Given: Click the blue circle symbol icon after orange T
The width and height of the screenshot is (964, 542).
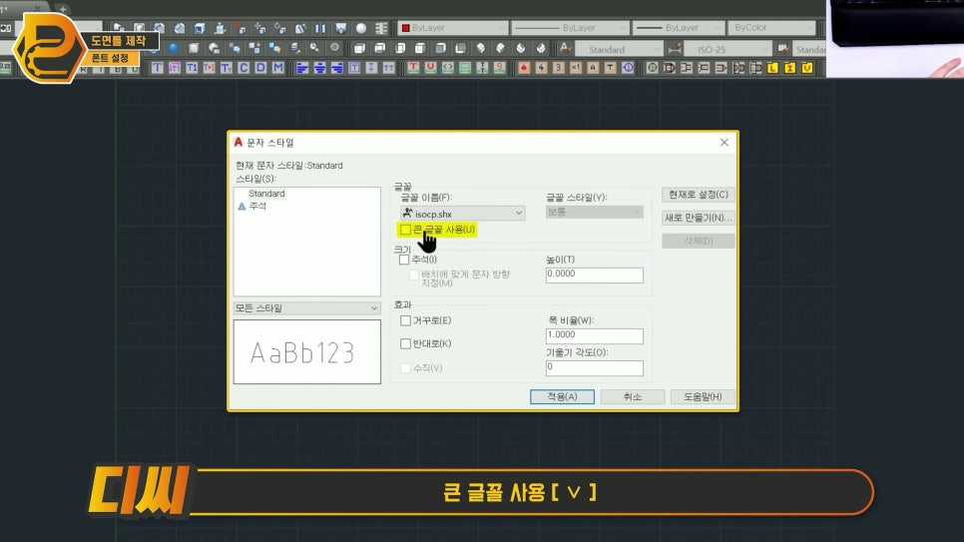Looking at the screenshot, I should [x=628, y=68].
